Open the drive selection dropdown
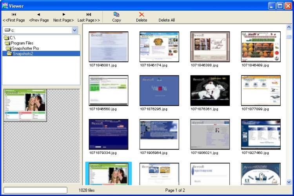Viewport: 294px width, 196px height. tap(74, 30)
